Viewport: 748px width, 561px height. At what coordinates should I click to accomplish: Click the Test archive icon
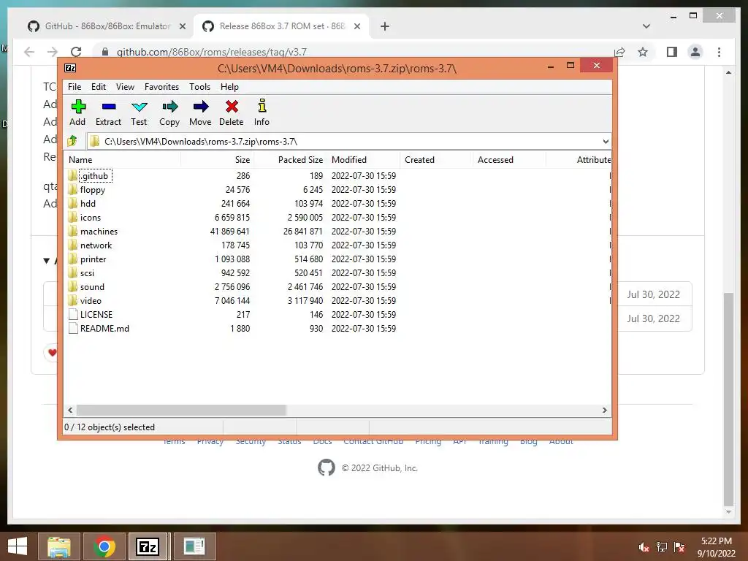[x=139, y=107]
